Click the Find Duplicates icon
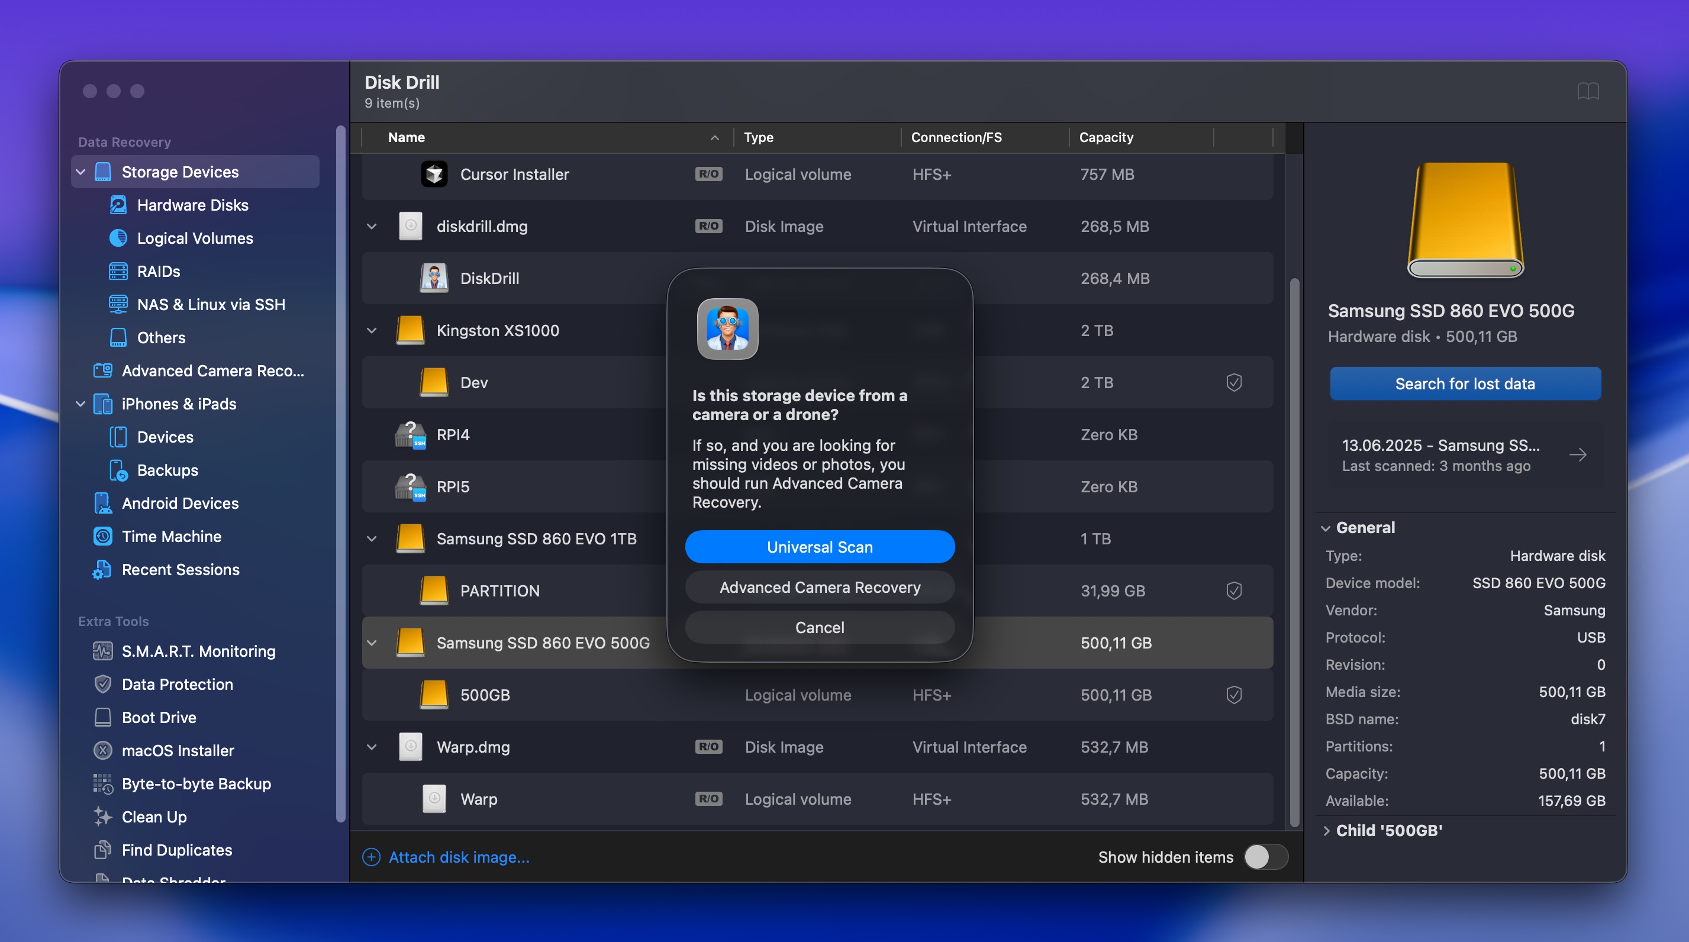Screen dimensions: 1689x942 click(x=102, y=850)
